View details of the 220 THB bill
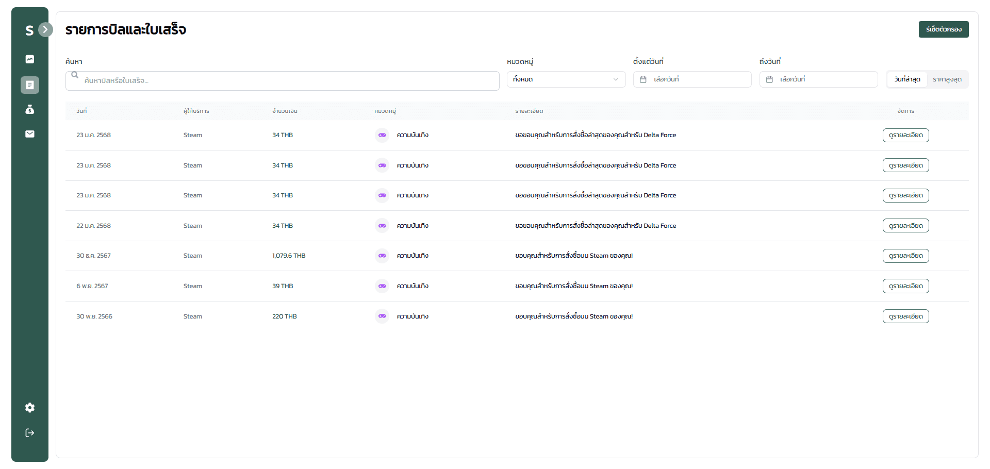 (905, 316)
